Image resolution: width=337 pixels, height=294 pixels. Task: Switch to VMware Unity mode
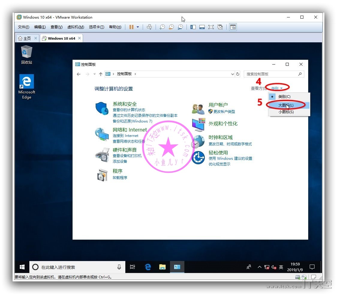click(x=220, y=27)
